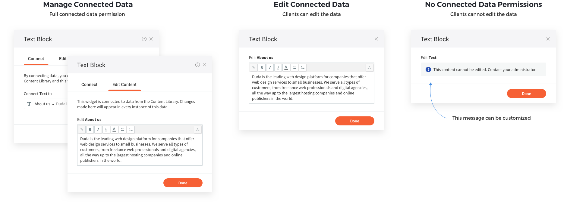
Task: Toggle bold in the Edit Content tab toolbar
Action: click(90, 130)
